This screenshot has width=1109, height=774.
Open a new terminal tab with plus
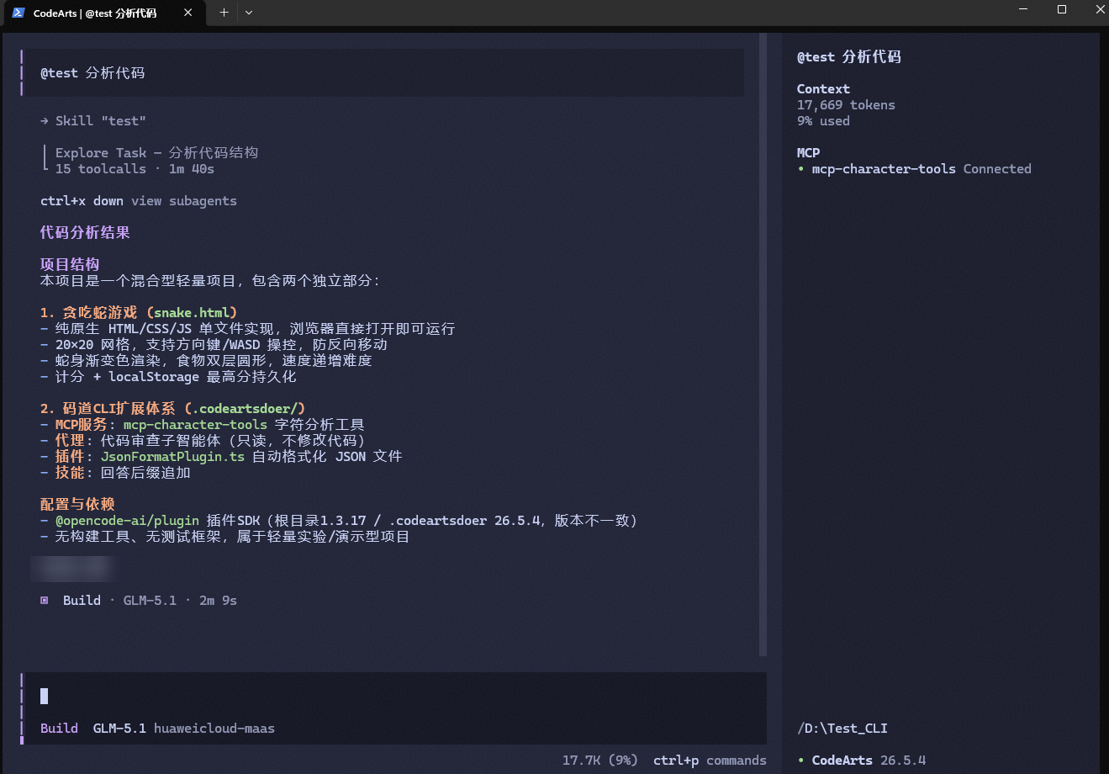[x=224, y=13]
